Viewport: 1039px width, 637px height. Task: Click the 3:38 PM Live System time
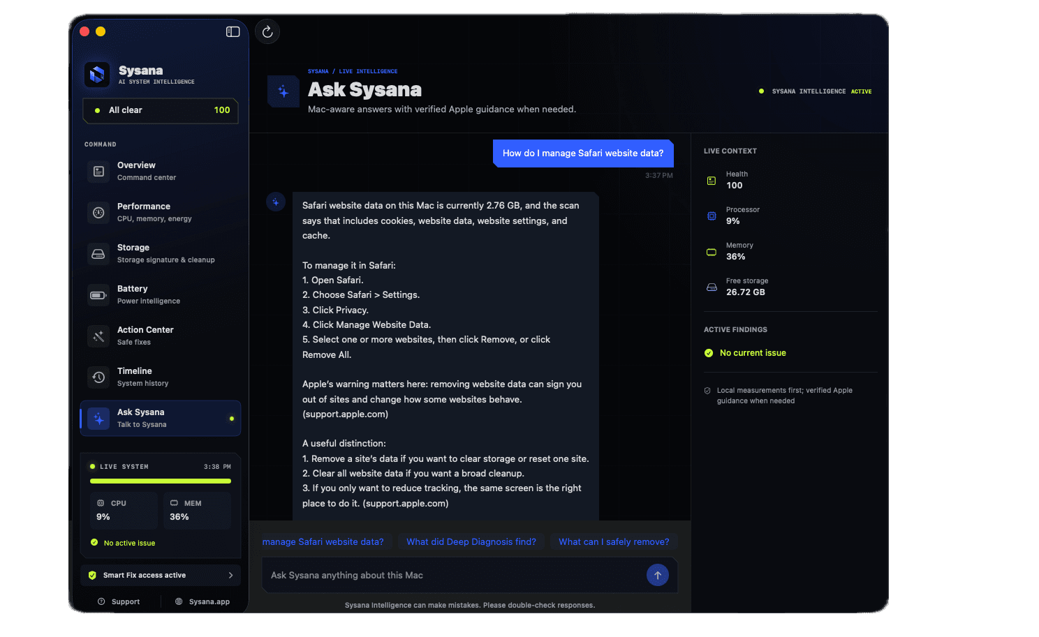(217, 467)
